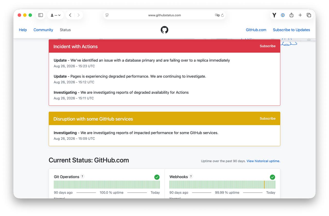Viewport: 329px width, 216px height.
Task: Open the Community link in the header
Action: (43, 30)
